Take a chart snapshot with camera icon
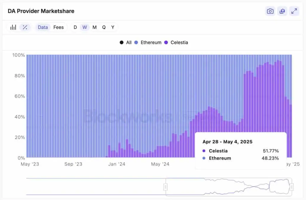This screenshot has height=200, width=306. (270, 11)
